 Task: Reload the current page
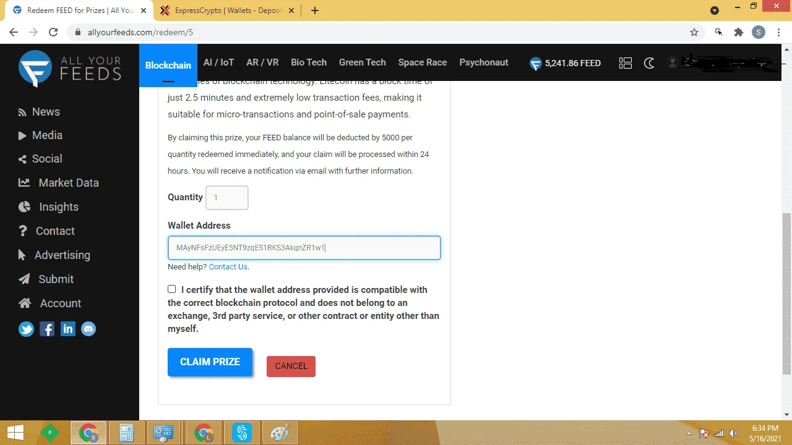53,32
